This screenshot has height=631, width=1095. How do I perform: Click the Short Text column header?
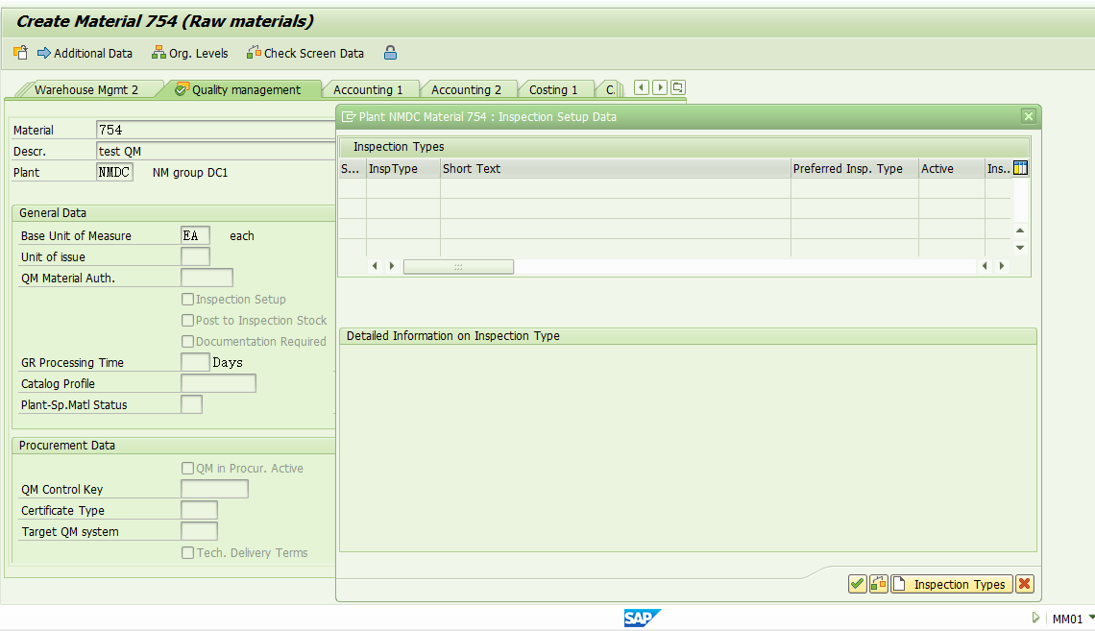(x=616, y=168)
